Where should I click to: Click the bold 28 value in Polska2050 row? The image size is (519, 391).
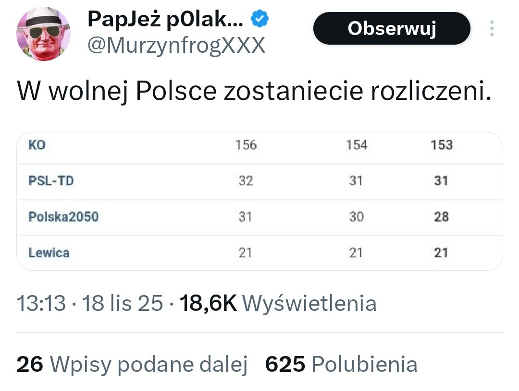pos(441,217)
